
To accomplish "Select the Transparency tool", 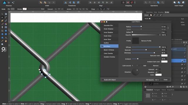I will tap(2, 27).
